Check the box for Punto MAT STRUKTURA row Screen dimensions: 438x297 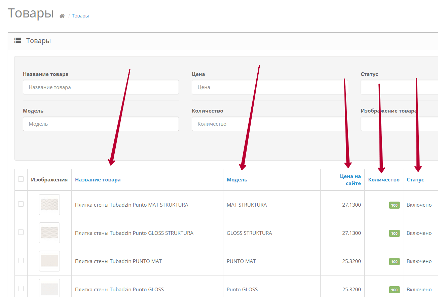pos(21,204)
